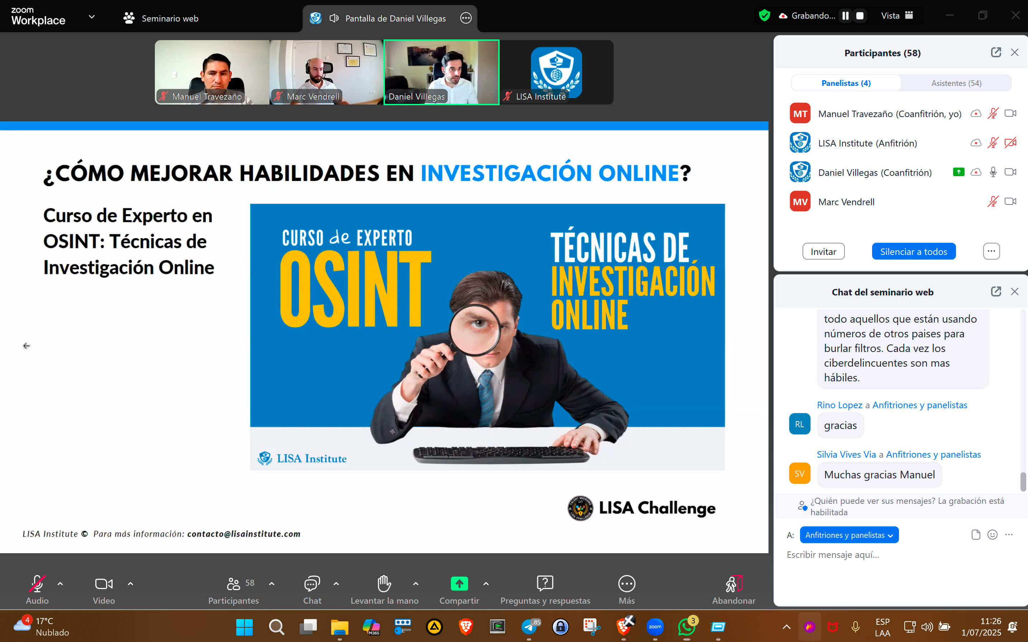Click Silenciar a todos button

(x=914, y=251)
